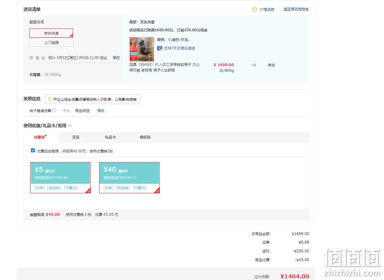The image size is (384, 280).
Task: Toggle the ¥40 满499 coupon
Action: [130, 178]
